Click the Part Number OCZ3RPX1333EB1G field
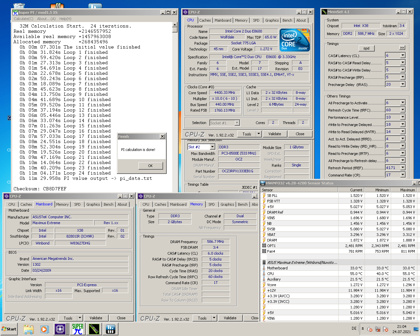Viewport: 420px width, 336px height. click(239, 171)
